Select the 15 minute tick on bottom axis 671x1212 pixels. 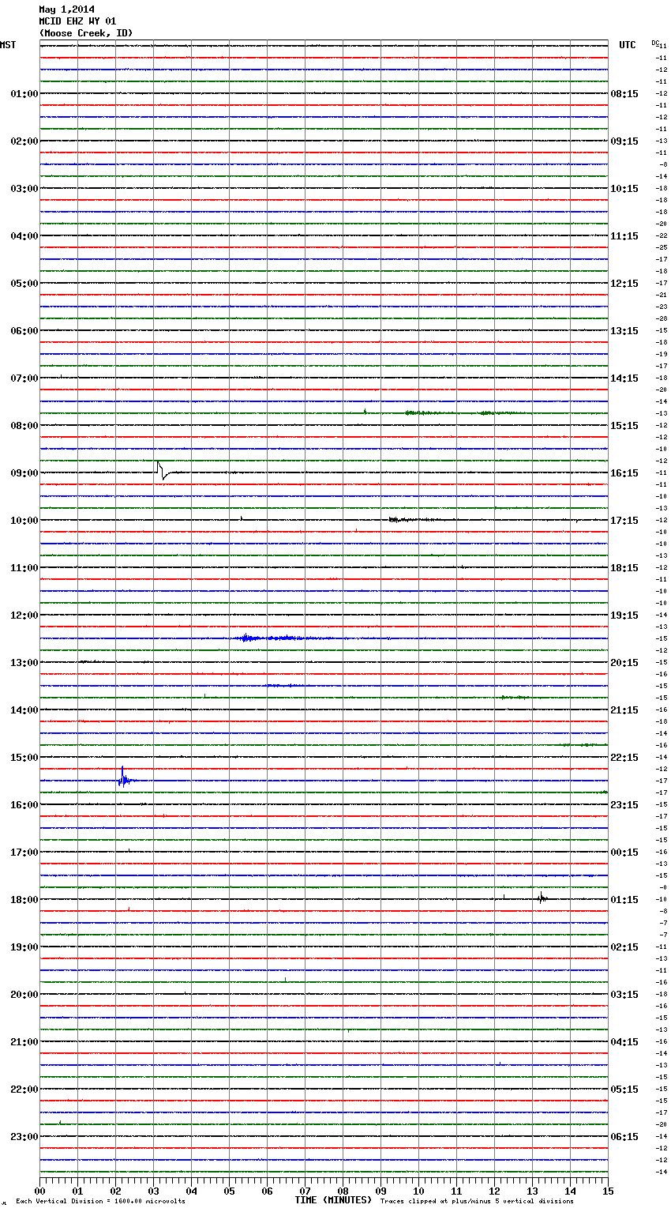[x=608, y=1191]
